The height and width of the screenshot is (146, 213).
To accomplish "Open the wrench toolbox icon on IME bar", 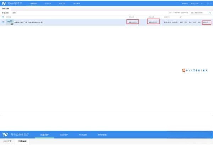I will point(207,70).
